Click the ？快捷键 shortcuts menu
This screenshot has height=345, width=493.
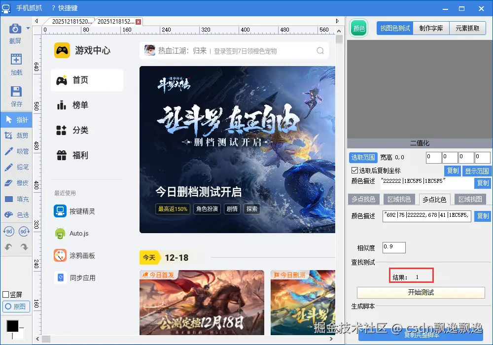pos(65,8)
